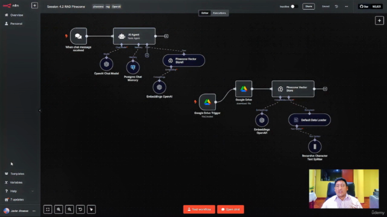This screenshot has width=387, height=217.
Task: Open the three-dot workflow options menu
Action: pyautogui.click(x=346, y=7)
